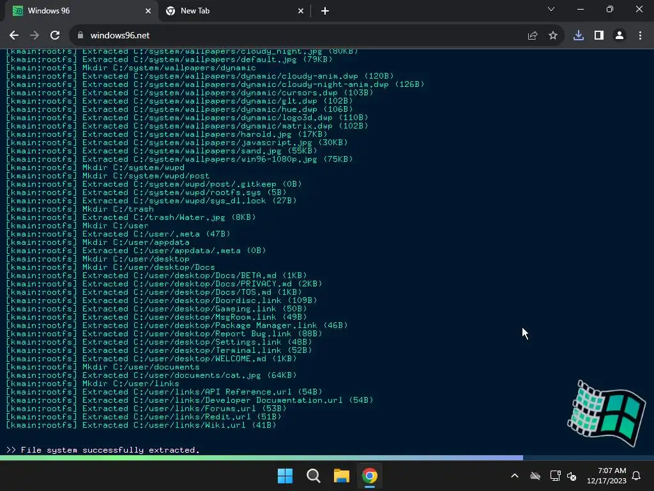Click the line for Forums.url (53B)
This screenshot has width=654, height=491.
coord(146,409)
